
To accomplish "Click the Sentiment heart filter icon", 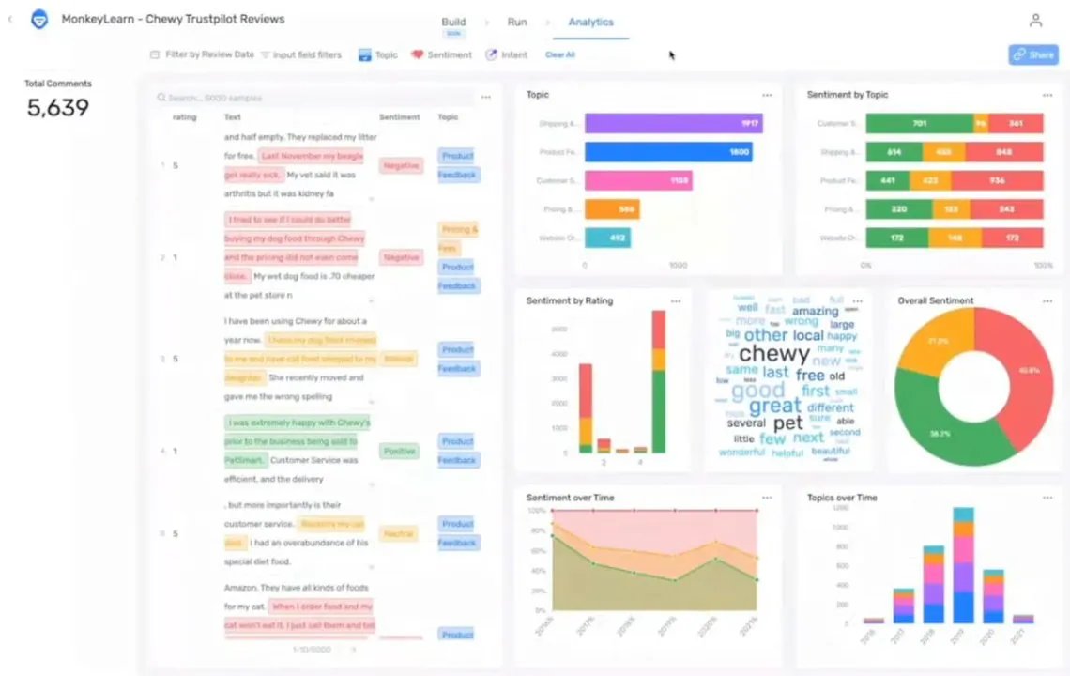I will pos(418,55).
